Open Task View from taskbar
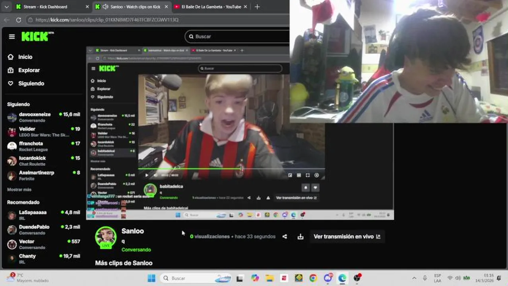 (x=240, y=278)
